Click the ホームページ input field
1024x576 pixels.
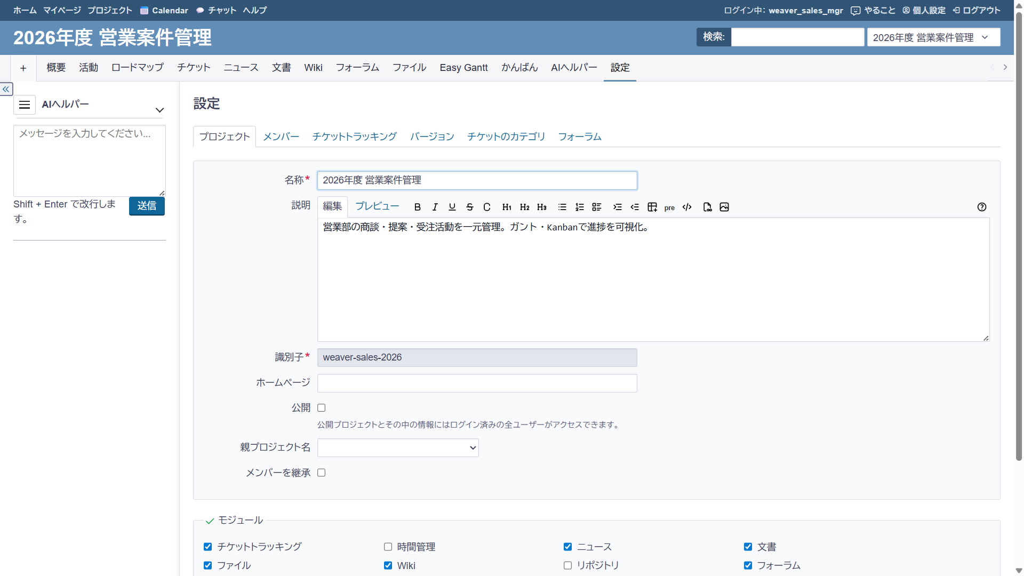click(x=477, y=383)
